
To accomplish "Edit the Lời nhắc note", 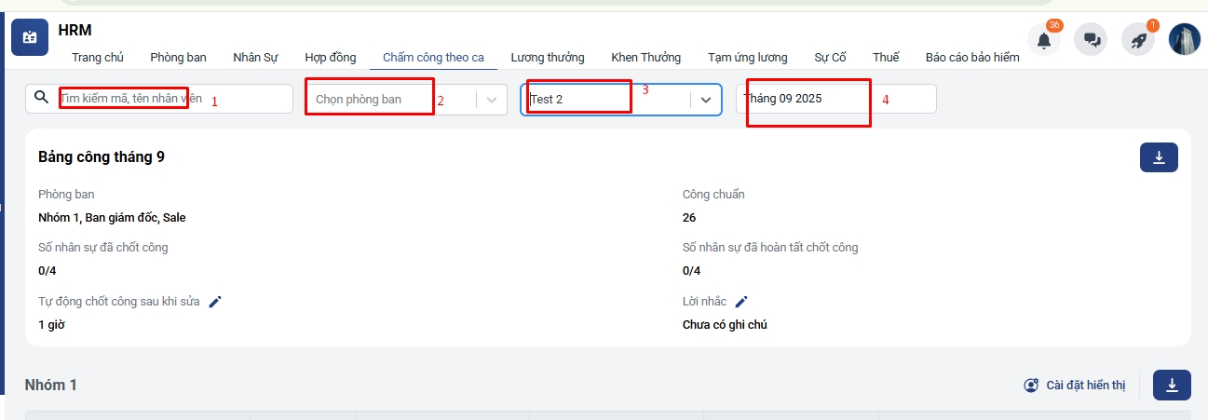I will tap(741, 302).
